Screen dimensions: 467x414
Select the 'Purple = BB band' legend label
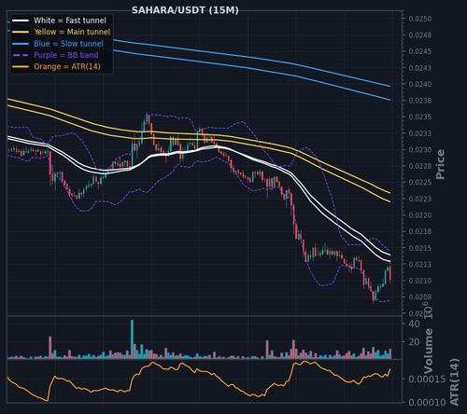tap(66, 55)
